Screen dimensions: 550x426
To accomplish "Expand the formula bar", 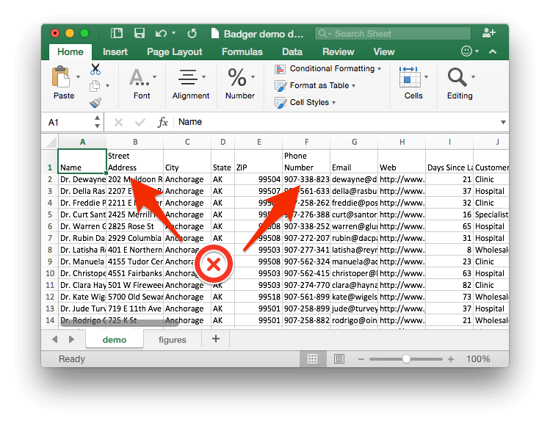I will tap(503, 122).
